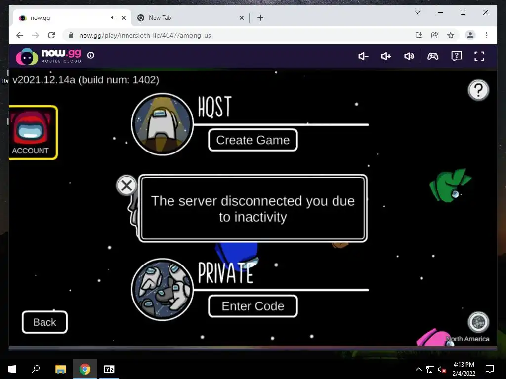
Task: Open the Windows Start menu
Action: pos(12,369)
